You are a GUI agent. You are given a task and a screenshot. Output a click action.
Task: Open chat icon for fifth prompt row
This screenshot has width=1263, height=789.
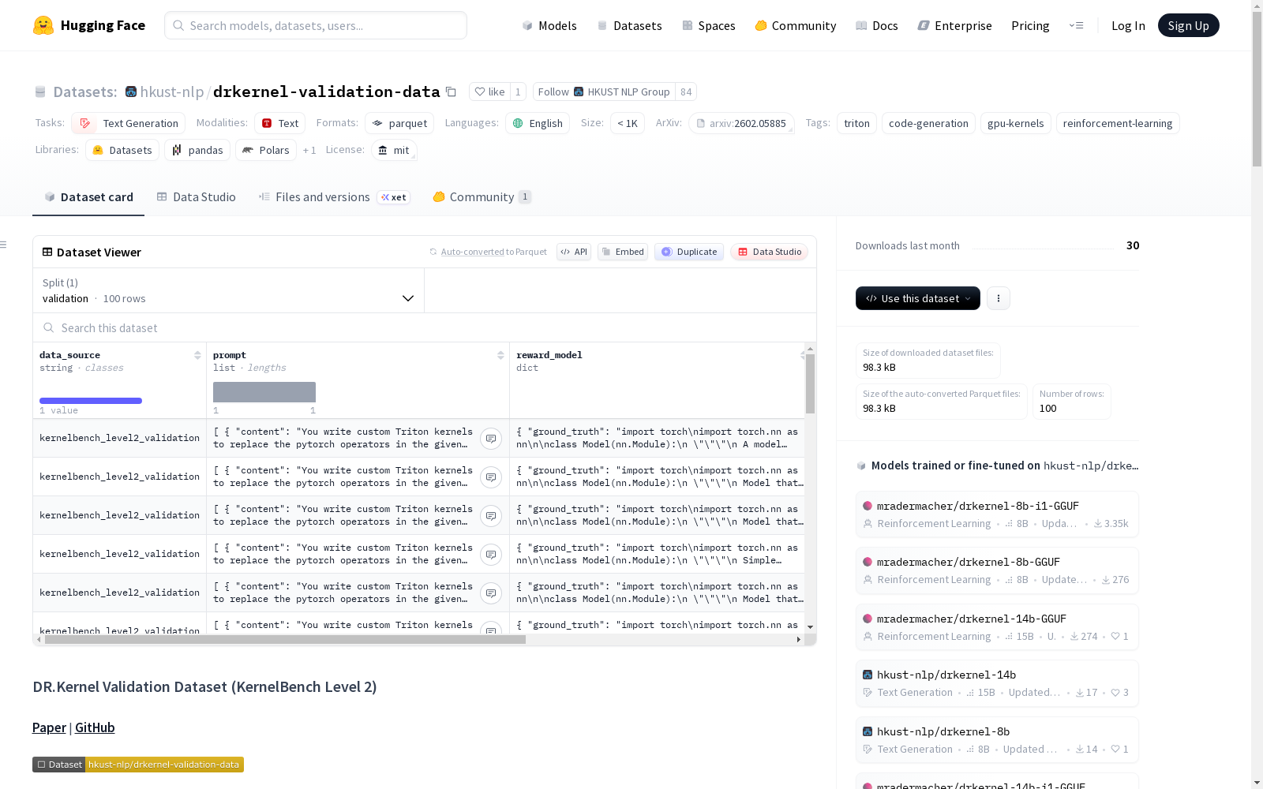491,593
